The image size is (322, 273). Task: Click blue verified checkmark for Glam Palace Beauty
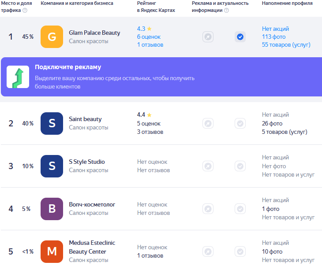pyautogui.click(x=240, y=37)
